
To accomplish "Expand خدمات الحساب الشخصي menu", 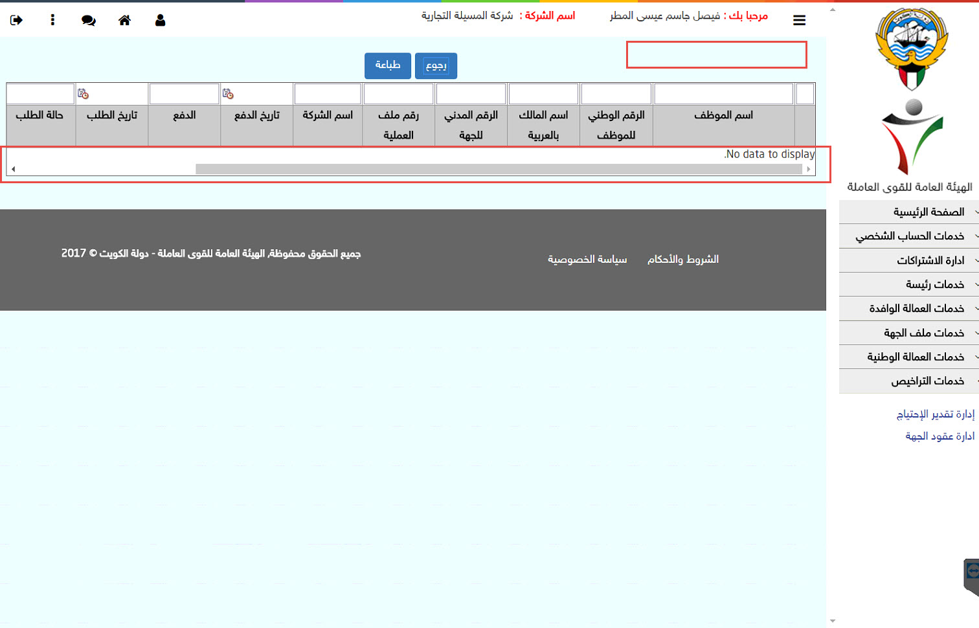I will [x=909, y=236].
